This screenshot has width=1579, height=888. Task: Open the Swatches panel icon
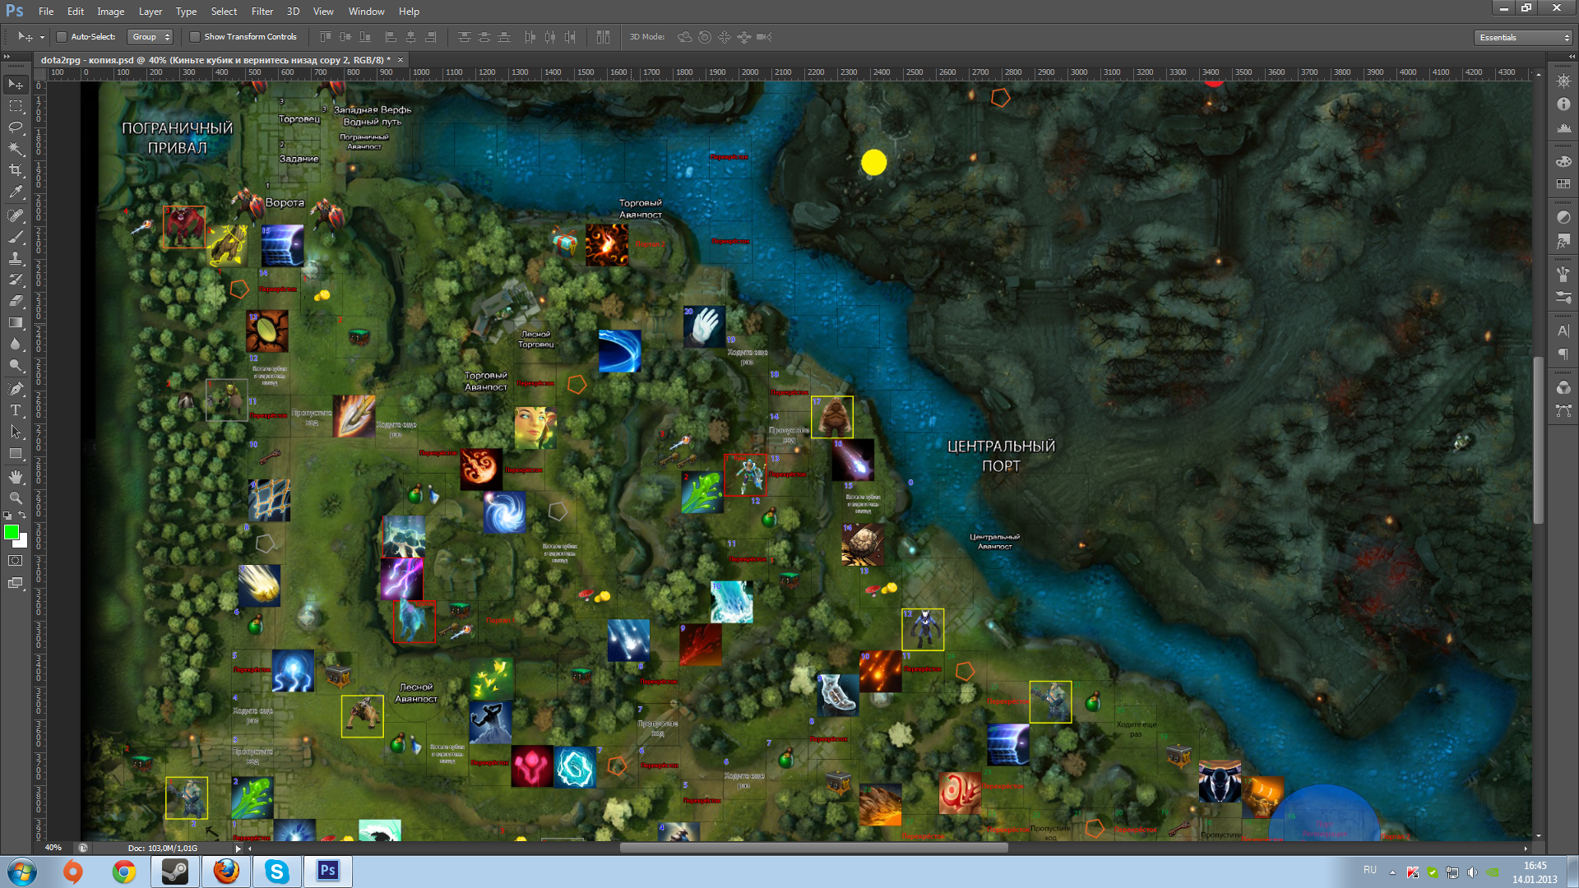[1563, 184]
